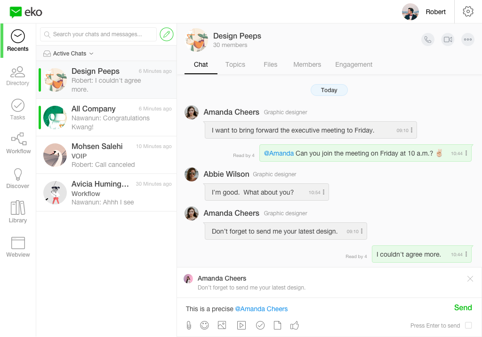Screen dimensions: 482x337
Task: Start a voice call in Design Peeps
Action: (x=427, y=40)
